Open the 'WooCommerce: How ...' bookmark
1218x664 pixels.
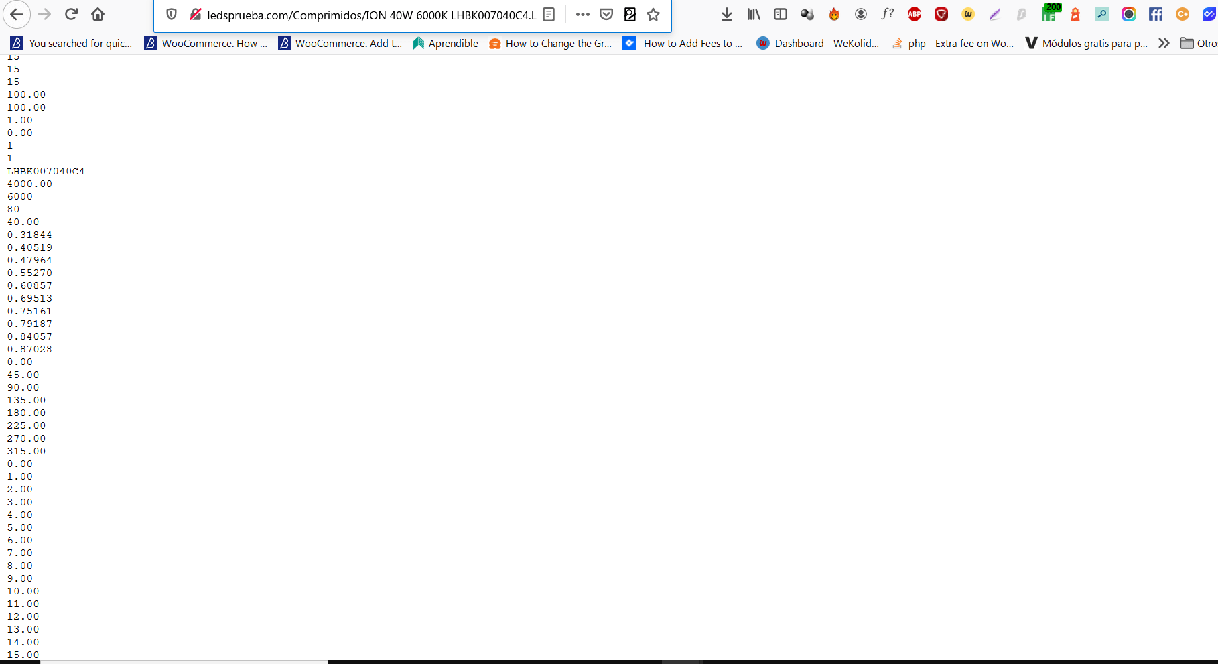(x=206, y=43)
